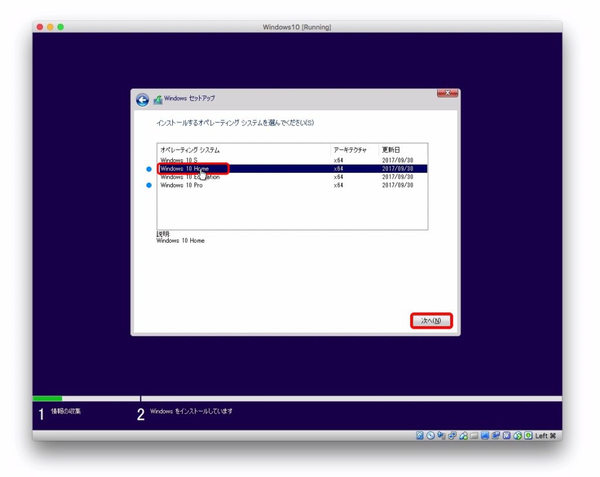
Task: Click the 更新日 column header
Action: (x=403, y=149)
